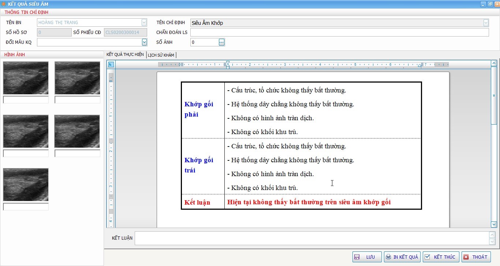The width and height of the screenshot is (500, 266).
Task: Click the IN KẾT QUẢ print button
Action: tap(402, 257)
